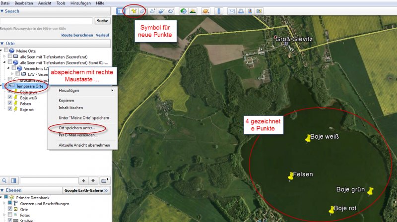Uncheck the Felsen checkbox
Image resolution: width=397 pixels, height=222 pixels.
[10, 103]
